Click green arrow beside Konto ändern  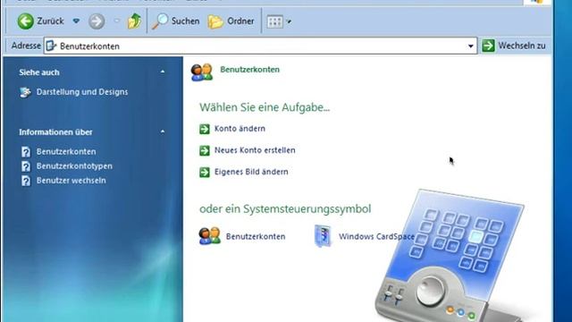tap(205, 129)
